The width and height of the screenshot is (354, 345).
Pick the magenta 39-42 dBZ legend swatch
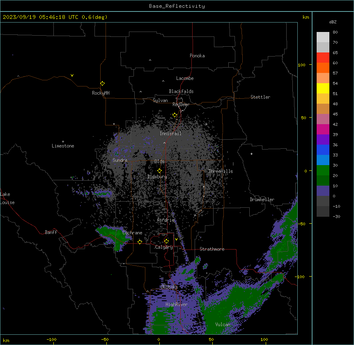pos(323,129)
